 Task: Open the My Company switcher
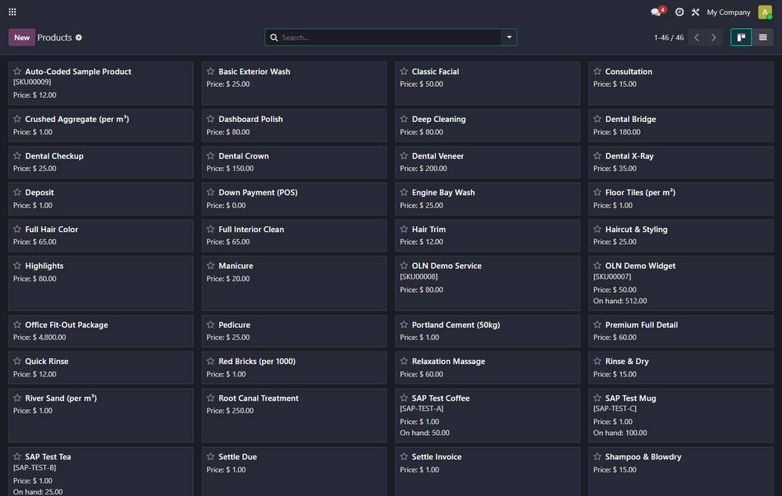(728, 12)
